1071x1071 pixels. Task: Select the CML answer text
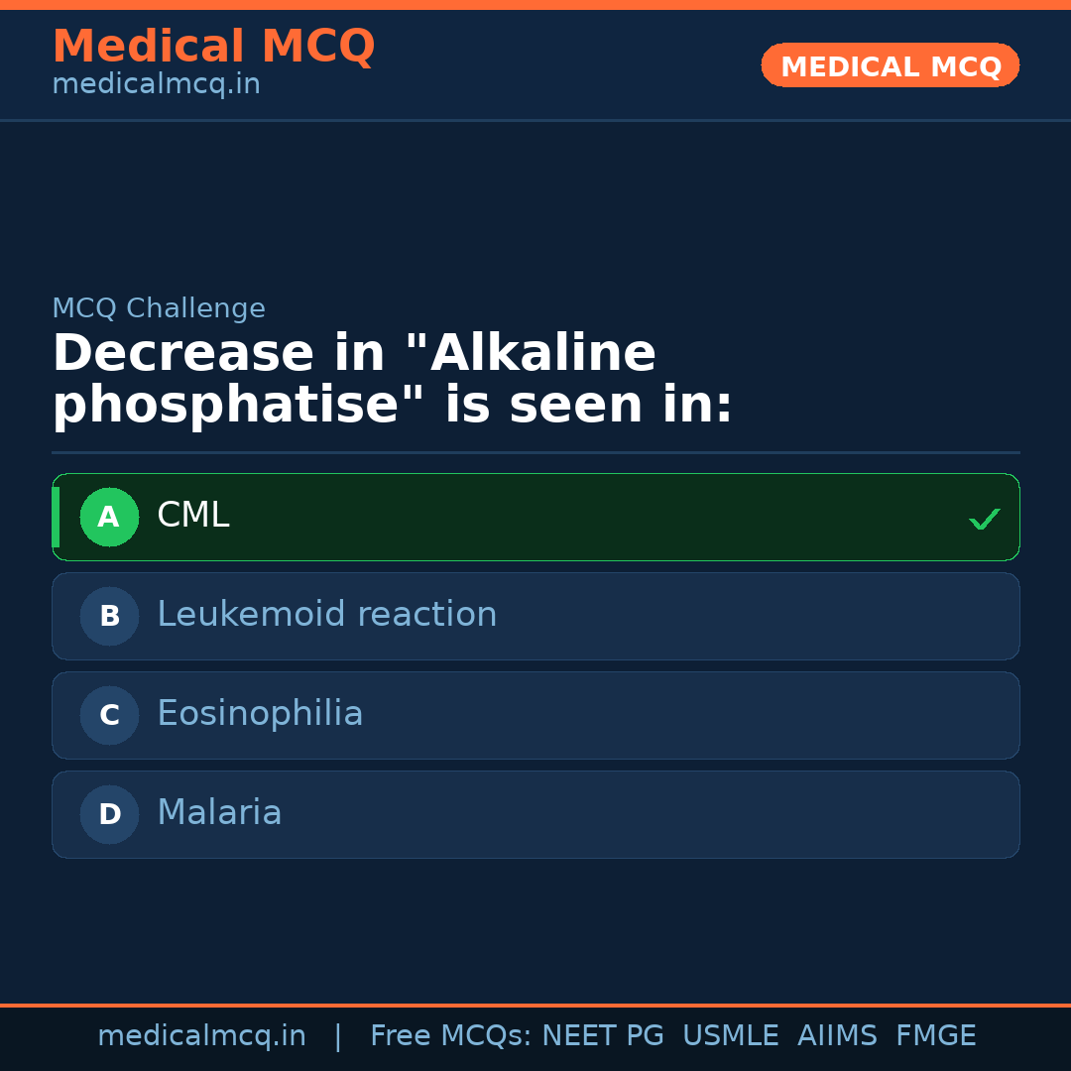click(x=193, y=516)
